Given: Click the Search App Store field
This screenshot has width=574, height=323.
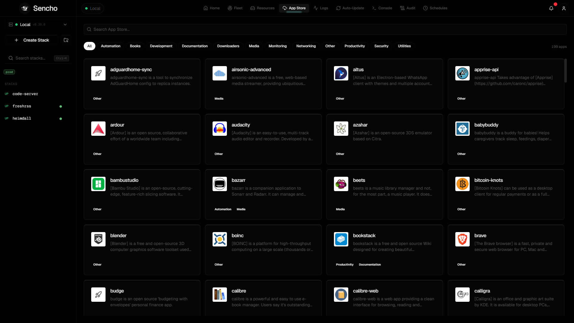Looking at the screenshot, I should [325, 29].
